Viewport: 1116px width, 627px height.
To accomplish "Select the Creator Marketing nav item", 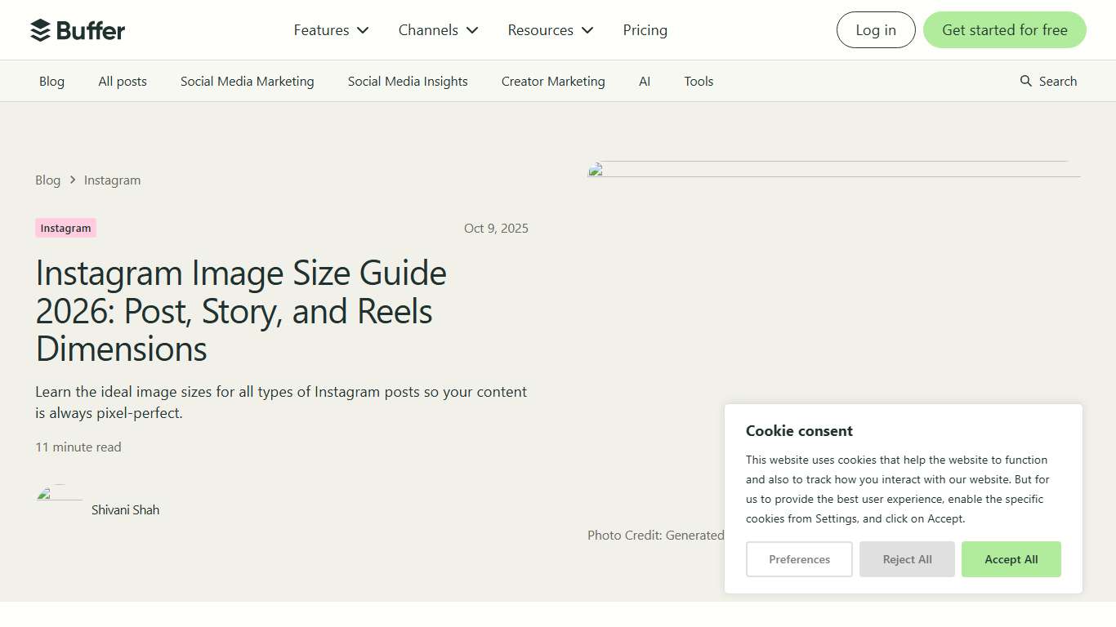I will pos(553,81).
